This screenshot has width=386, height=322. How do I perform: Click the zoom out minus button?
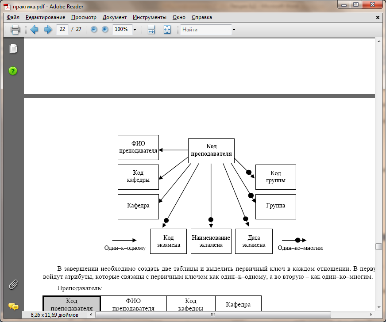click(94, 30)
